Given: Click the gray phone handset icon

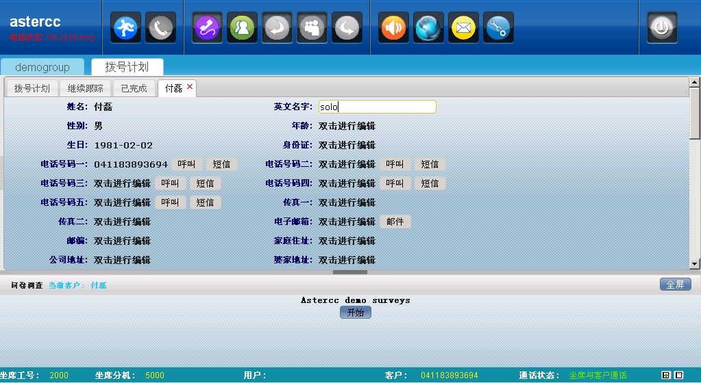Looking at the screenshot, I should click(160, 27).
